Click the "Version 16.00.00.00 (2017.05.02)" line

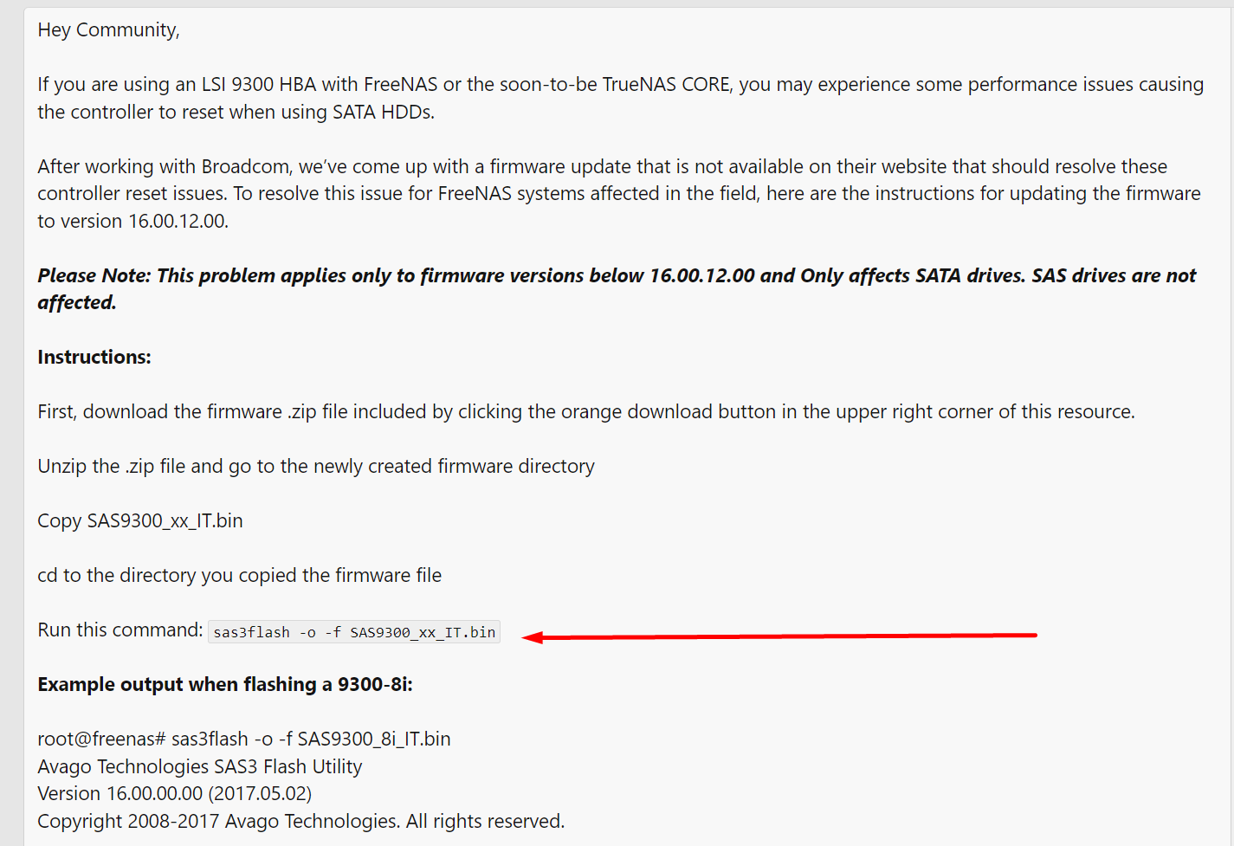pyautogui.click(x=174, y=793)
